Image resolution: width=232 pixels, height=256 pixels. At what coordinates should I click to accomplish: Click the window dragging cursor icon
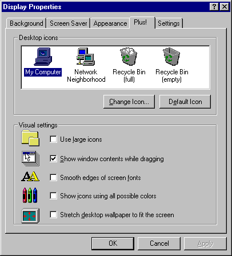(30, 158)
